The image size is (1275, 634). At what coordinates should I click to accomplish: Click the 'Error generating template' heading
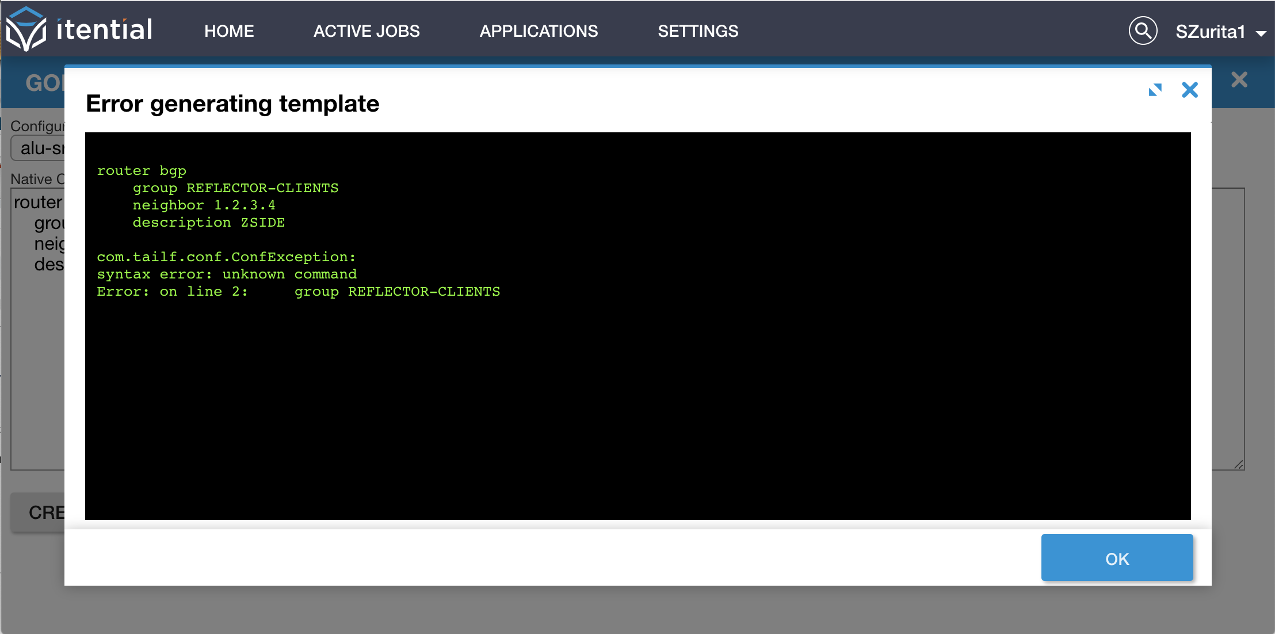(232, 104)
